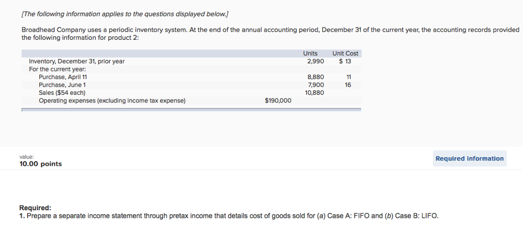Click the Purchase, April 11 row label

coord(66,77)
